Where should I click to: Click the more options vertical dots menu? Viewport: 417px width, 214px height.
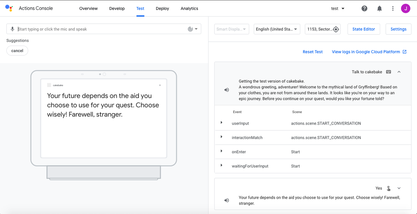(x=393, y=8)
